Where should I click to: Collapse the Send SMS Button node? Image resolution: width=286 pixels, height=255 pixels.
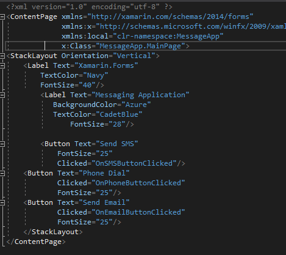point(2,144)
